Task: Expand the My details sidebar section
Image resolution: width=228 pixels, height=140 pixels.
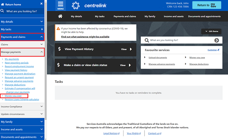Action: pos(22,22)
